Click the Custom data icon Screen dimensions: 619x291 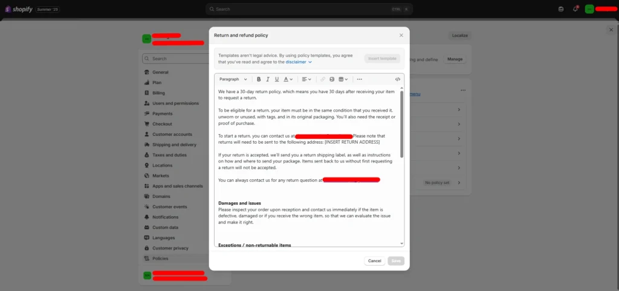coord(147,227)
